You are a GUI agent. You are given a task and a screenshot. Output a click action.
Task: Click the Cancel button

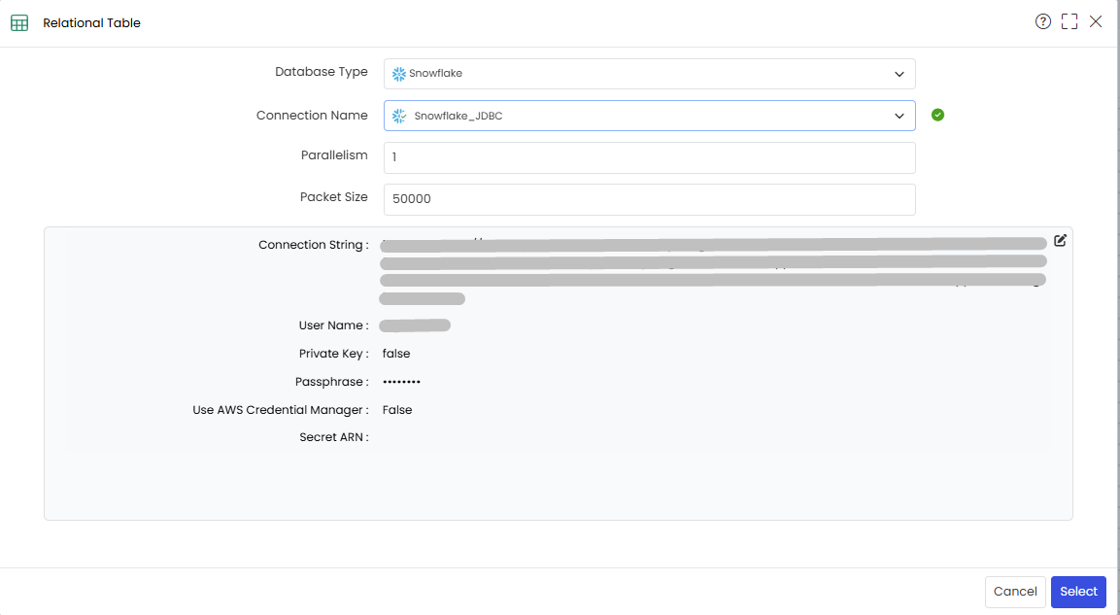pos(1015,592)
